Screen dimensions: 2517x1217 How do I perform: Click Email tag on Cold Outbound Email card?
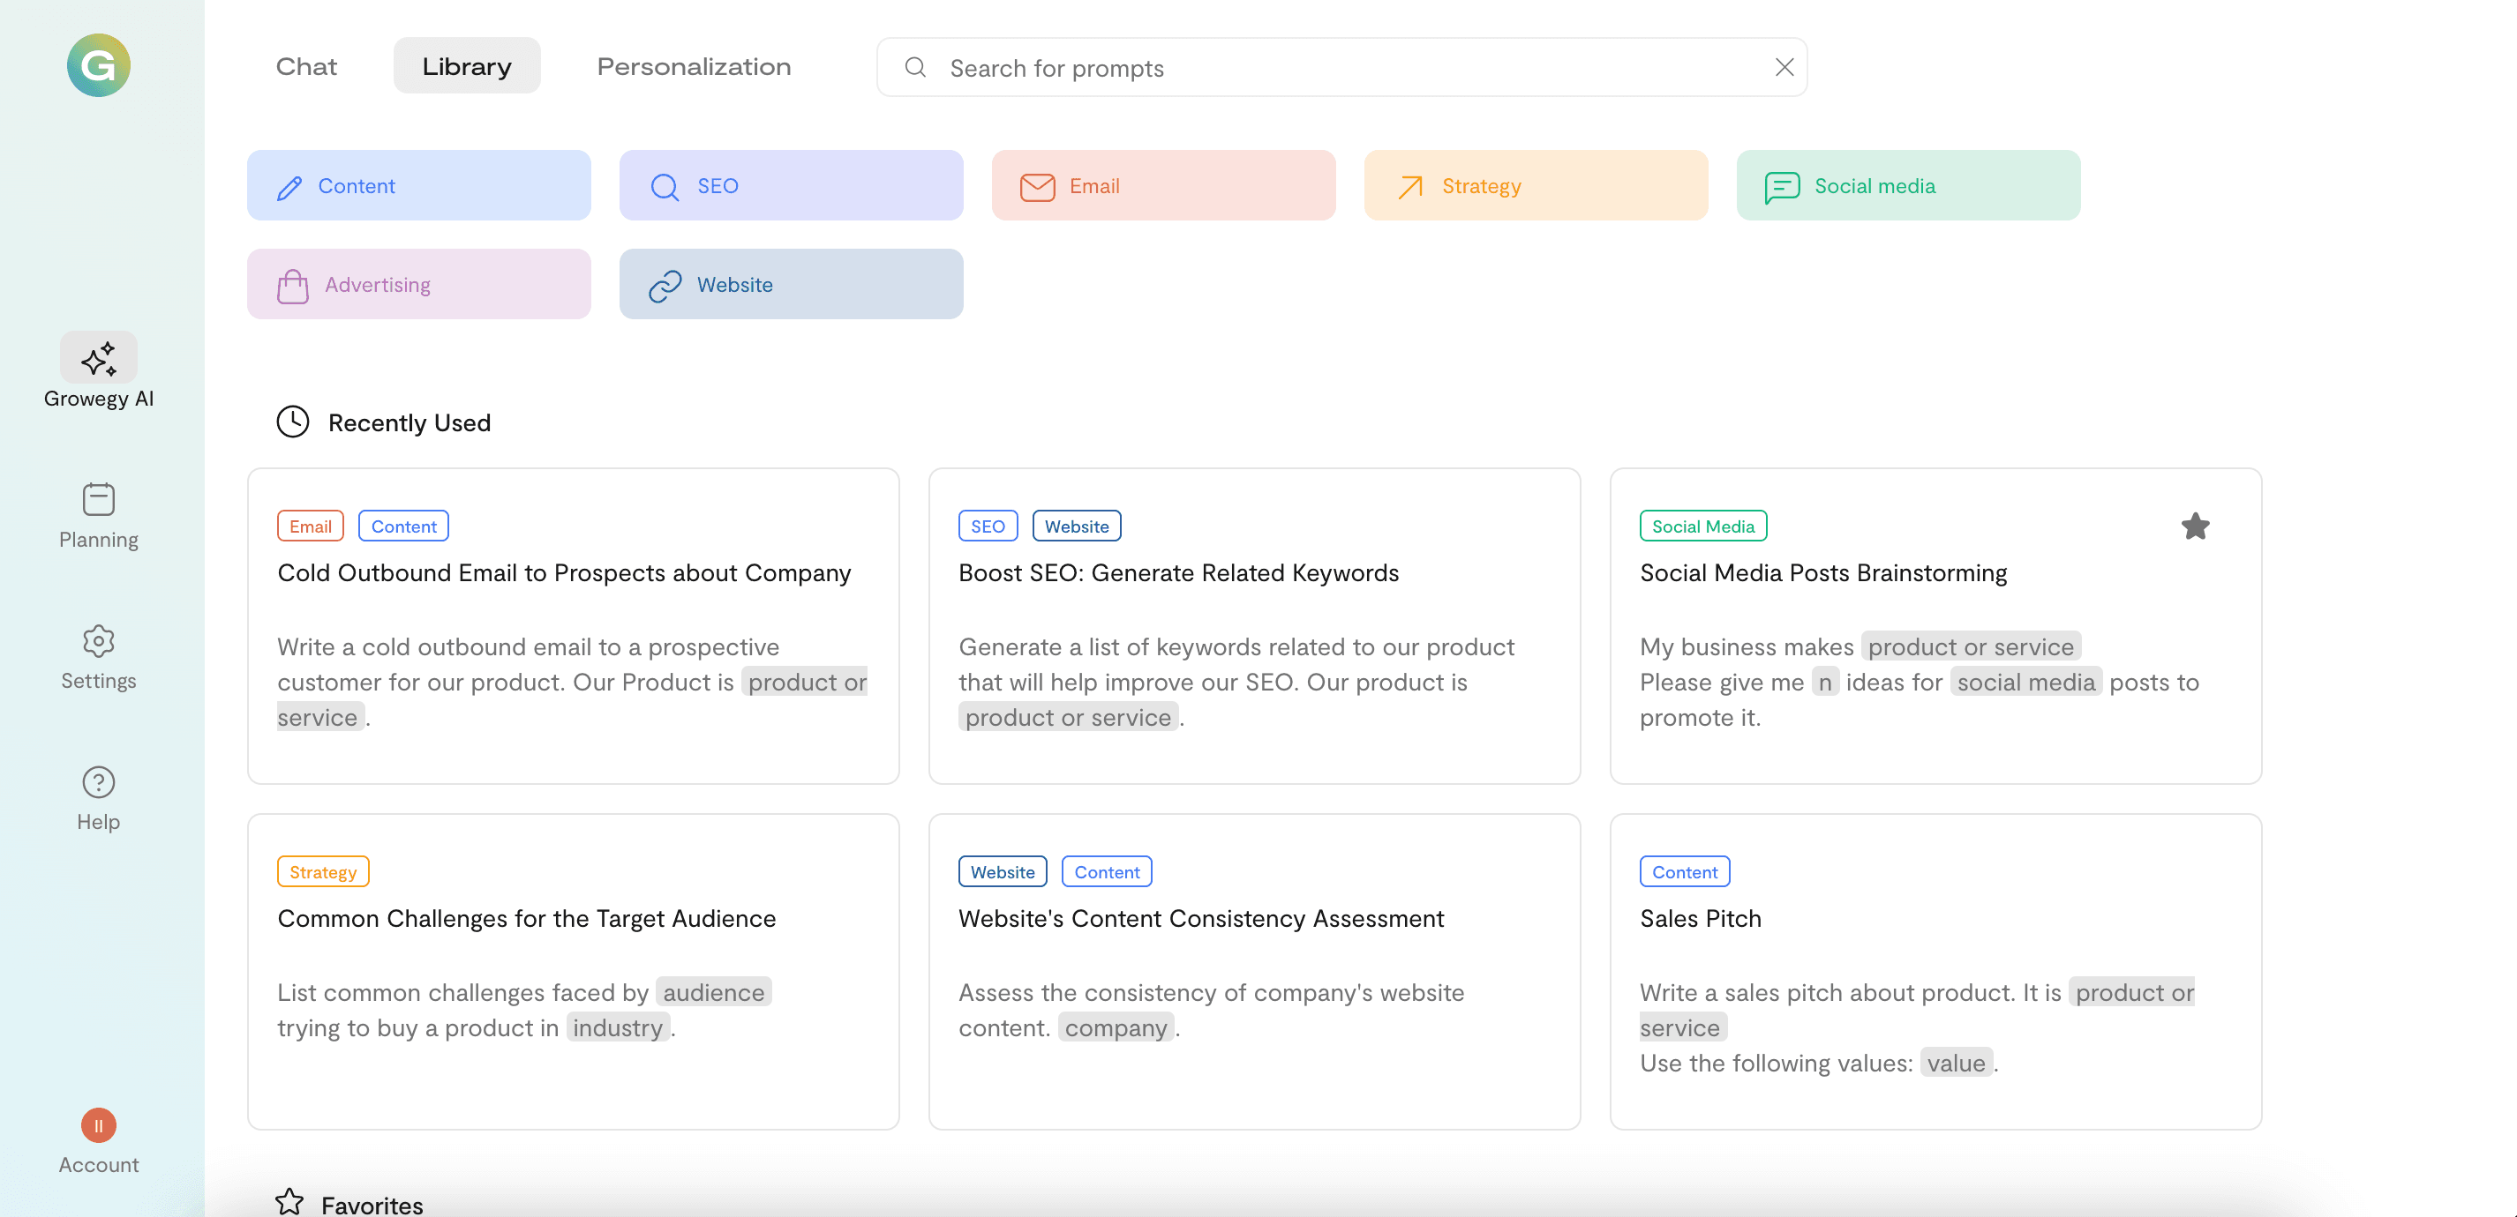(x=311, y=526)
